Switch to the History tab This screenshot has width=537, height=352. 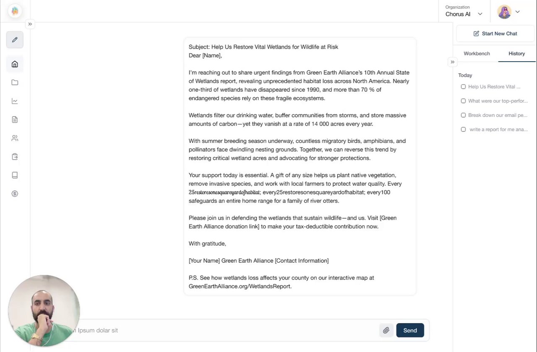(x=516, y=54)
